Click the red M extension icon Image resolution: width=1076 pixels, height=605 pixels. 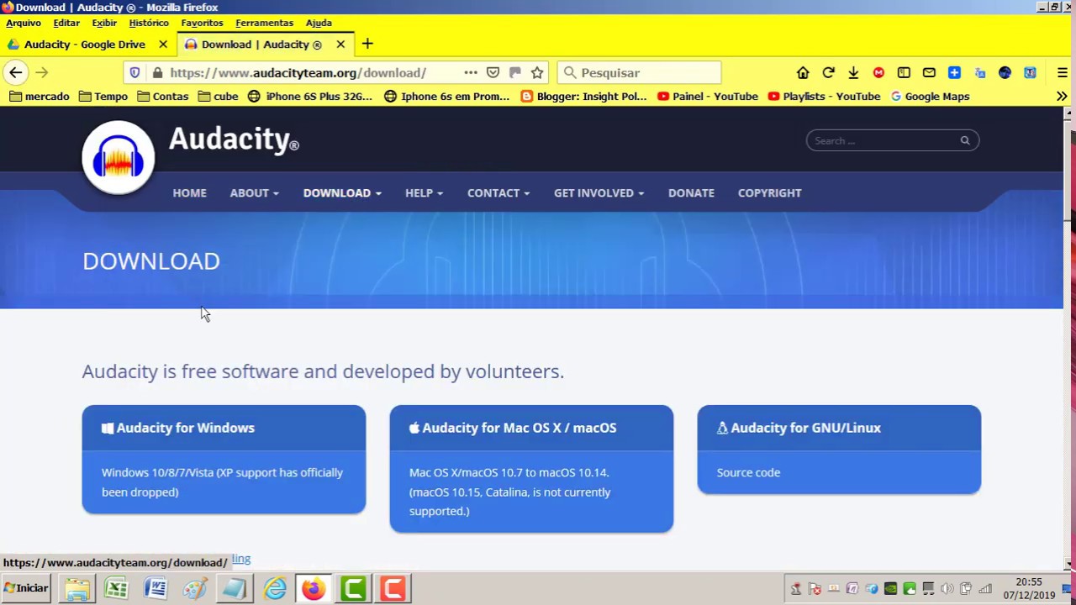878,73
